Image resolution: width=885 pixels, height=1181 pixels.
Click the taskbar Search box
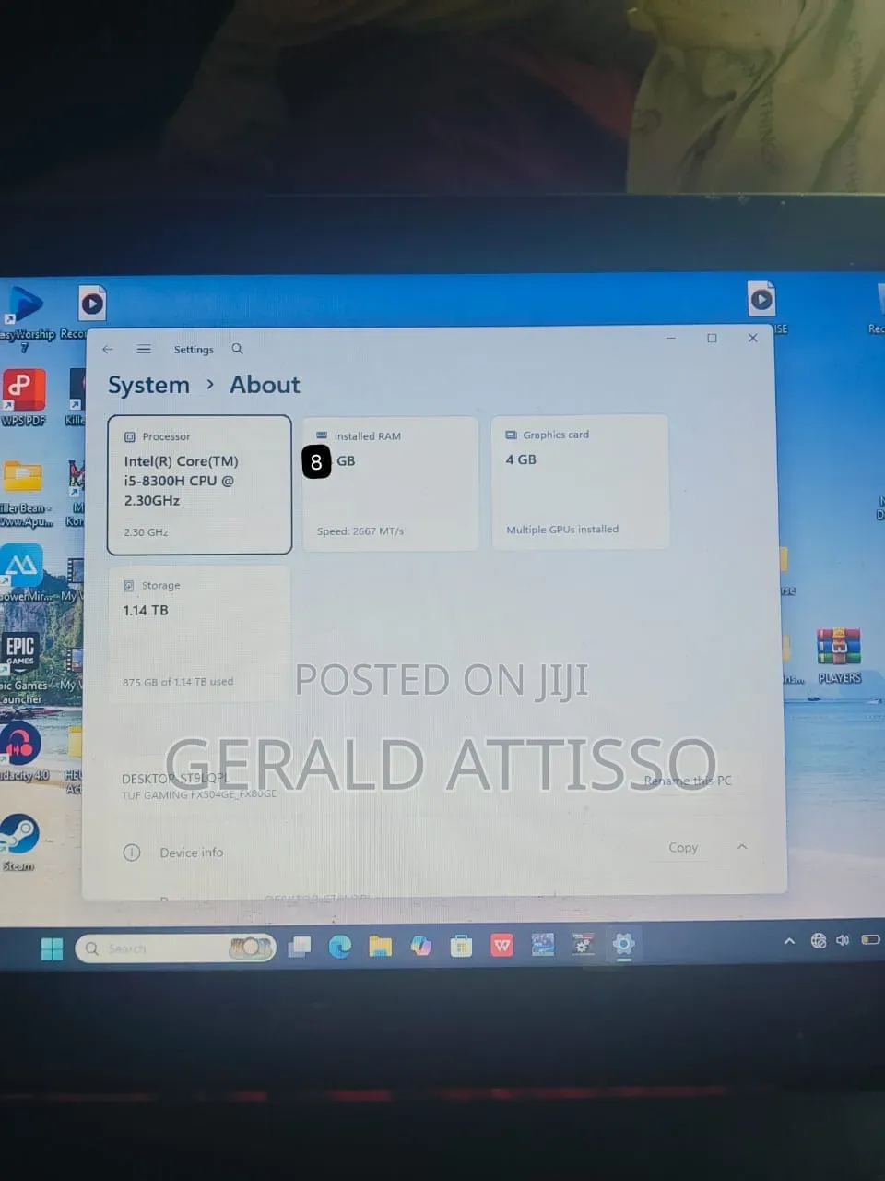(175, 948)
